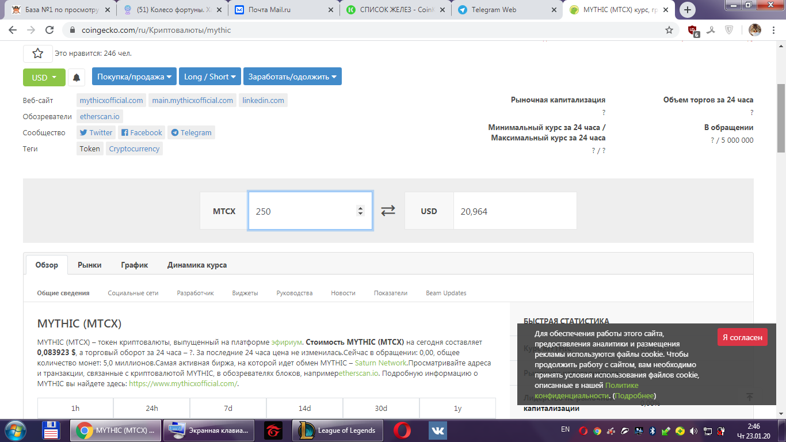786x442 pixels.
Task: Click the EN language indicator
Action: pyautogui.click(x=565, y=429)
